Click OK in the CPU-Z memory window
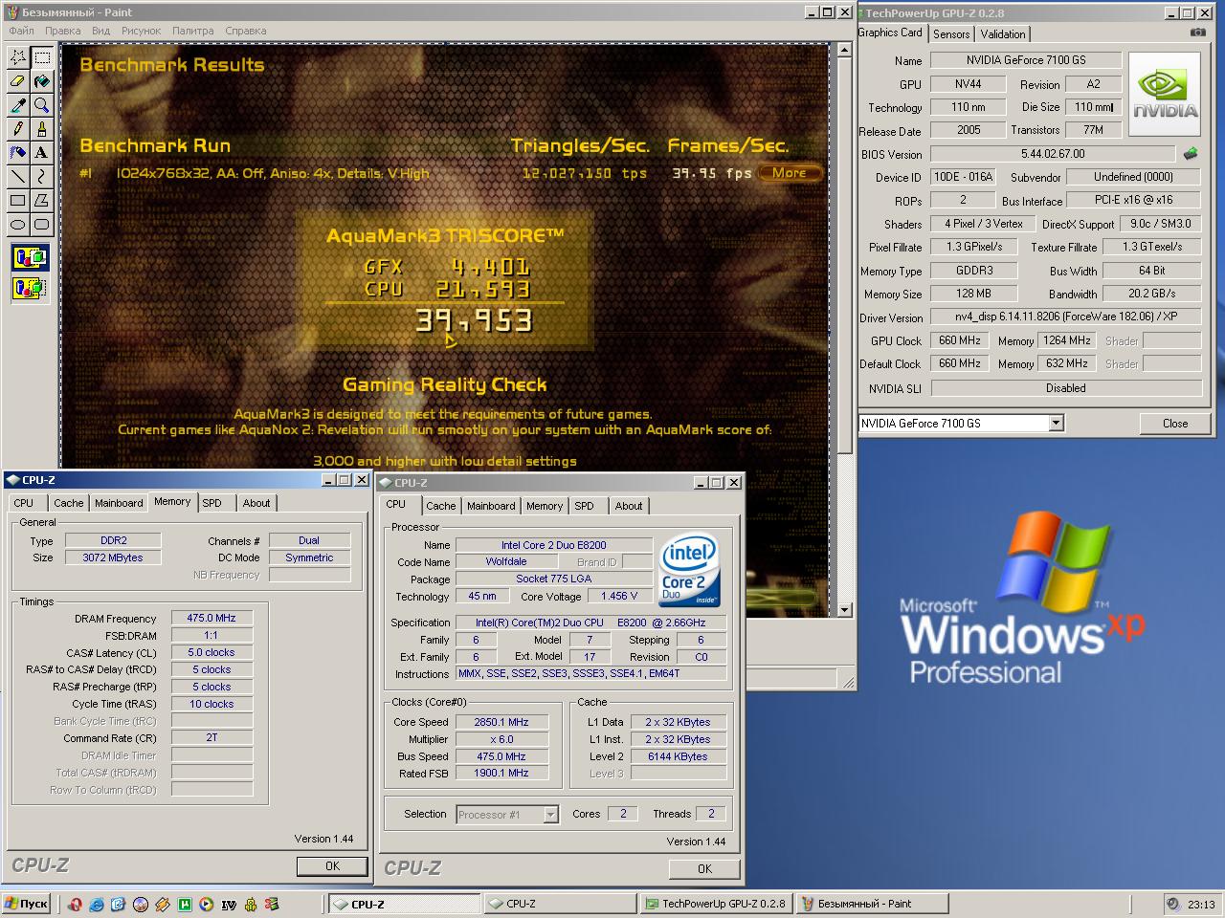 [332, 865]
